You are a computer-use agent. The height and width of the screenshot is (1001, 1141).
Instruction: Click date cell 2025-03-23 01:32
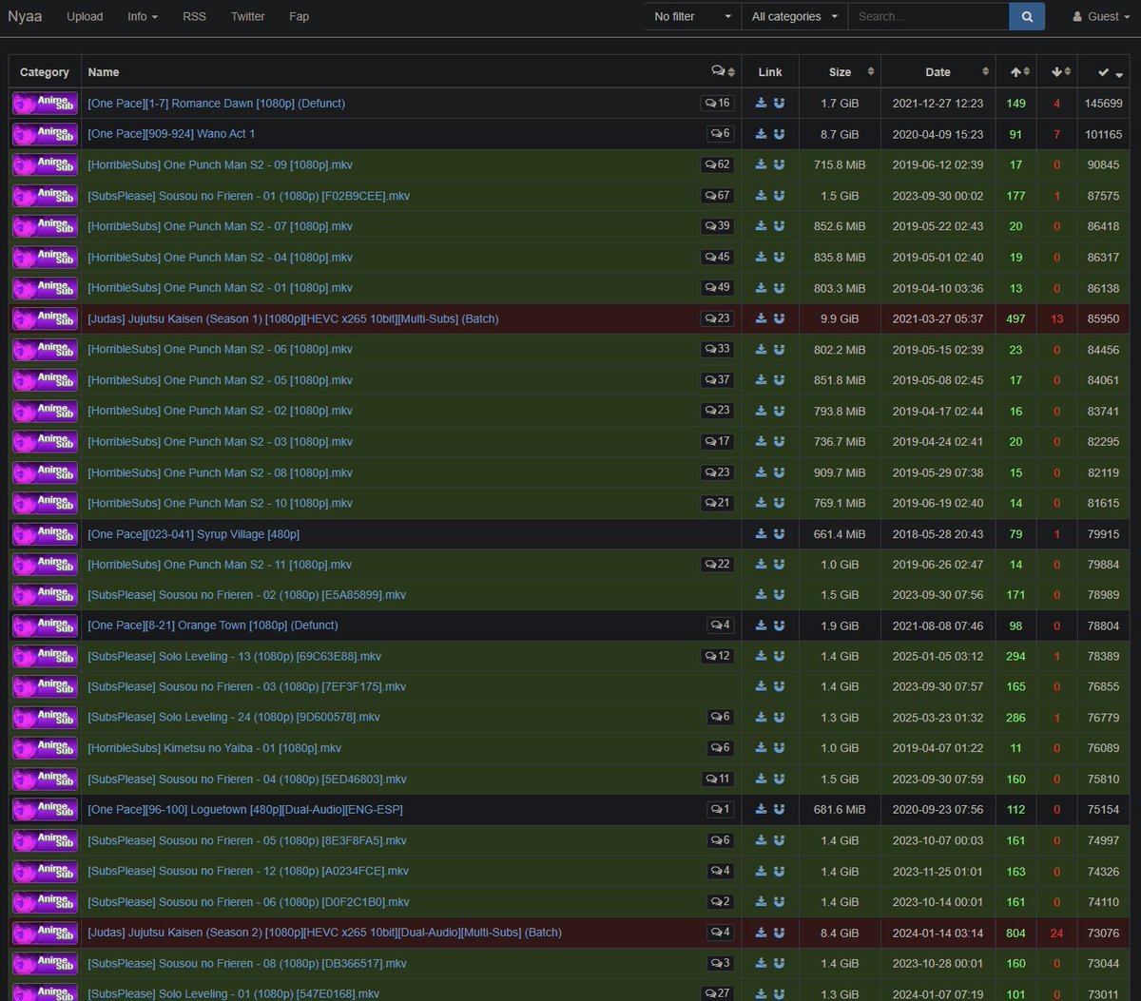tap(938, 718)
